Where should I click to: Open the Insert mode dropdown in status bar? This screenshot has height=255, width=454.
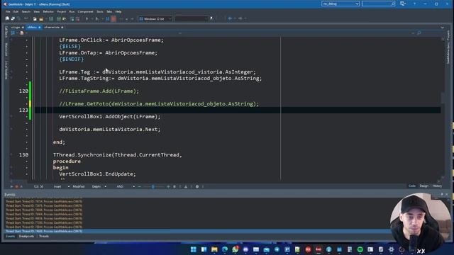[62, 187]
